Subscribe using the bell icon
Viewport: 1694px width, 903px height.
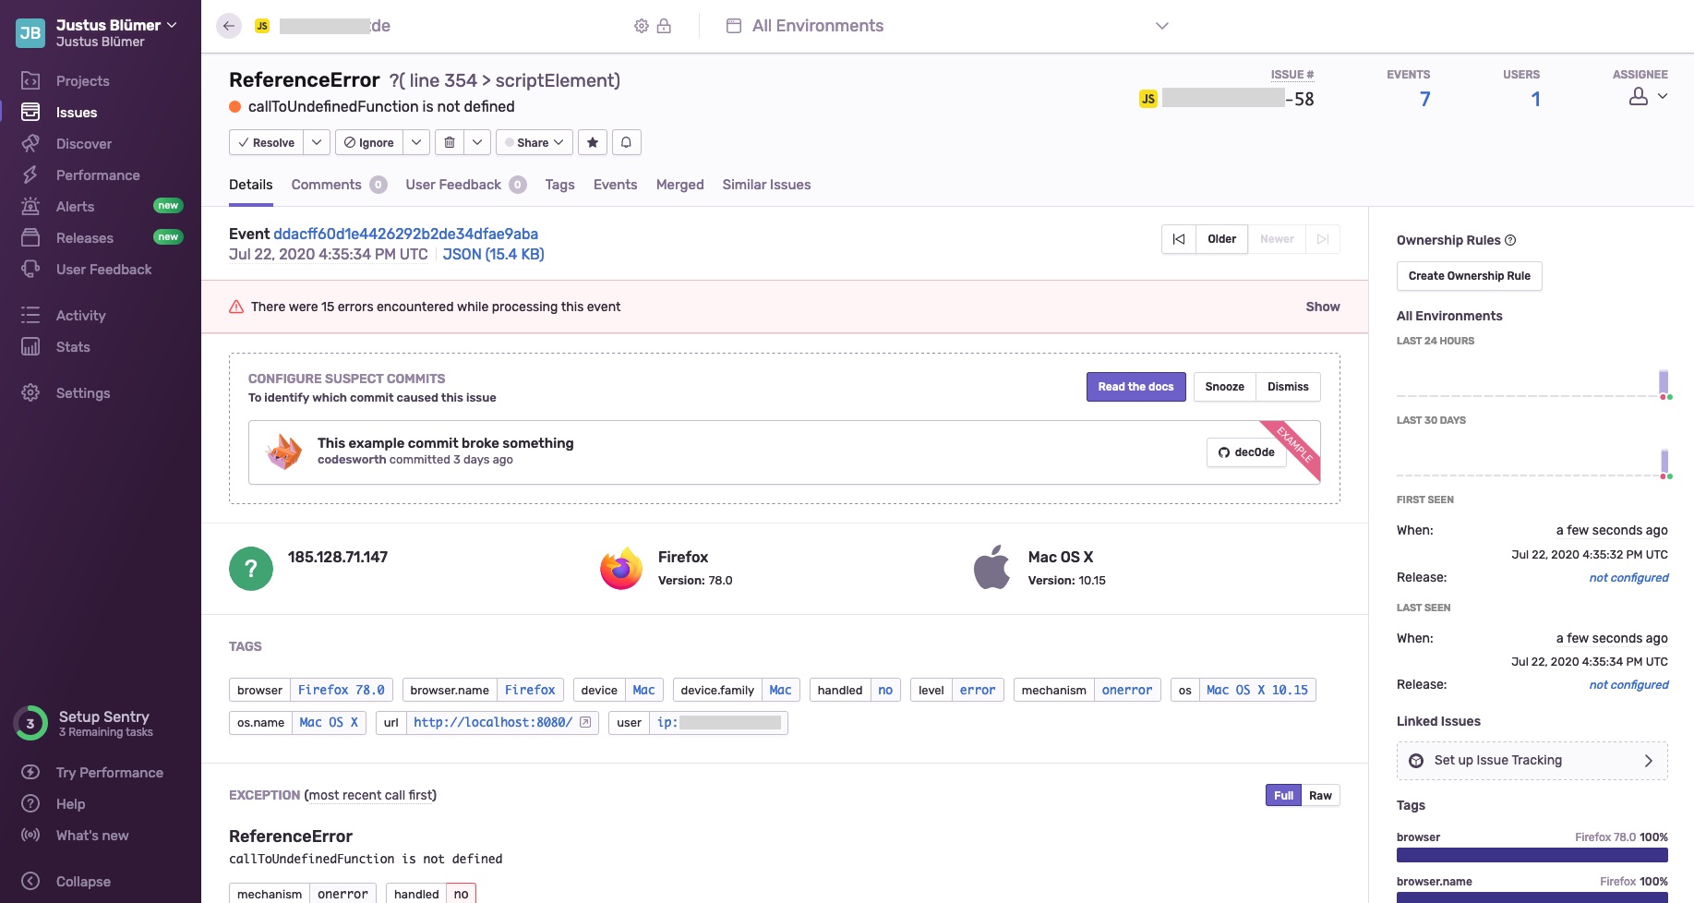point(626,142)
